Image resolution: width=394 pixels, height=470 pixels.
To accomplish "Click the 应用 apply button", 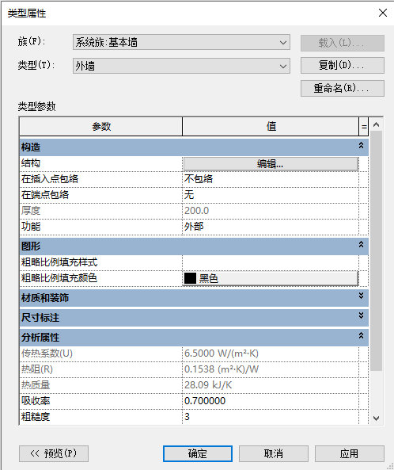I will (x=349, y=453).
